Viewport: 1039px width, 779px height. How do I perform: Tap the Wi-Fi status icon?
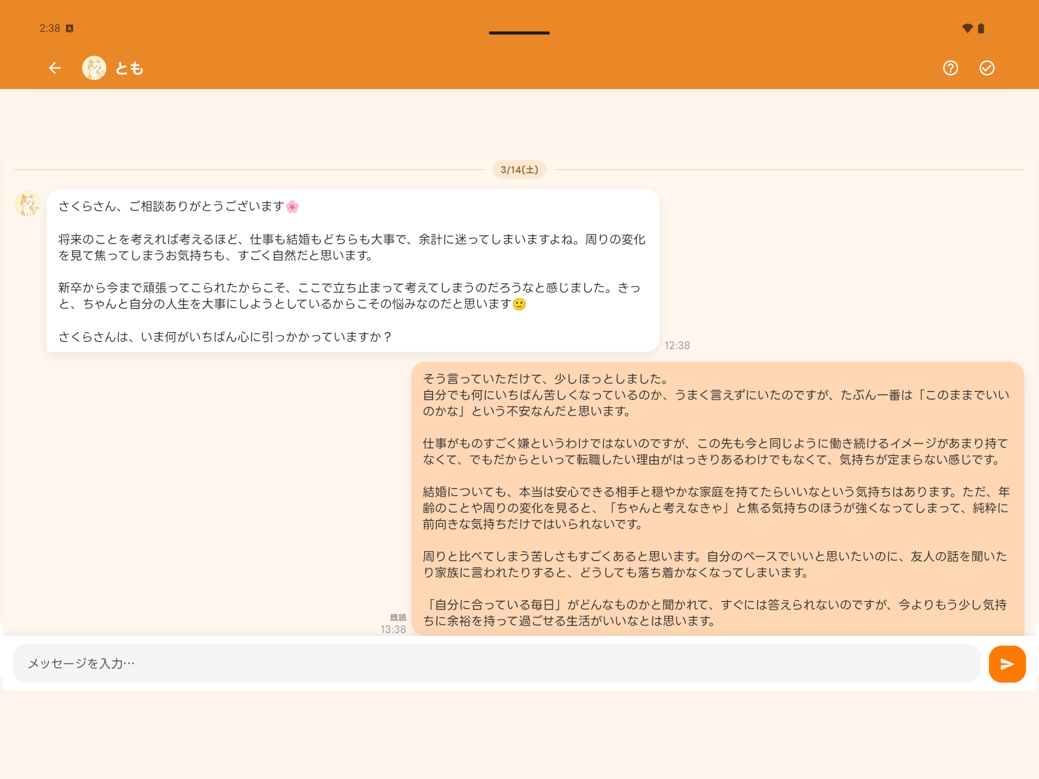coord(967,28)
